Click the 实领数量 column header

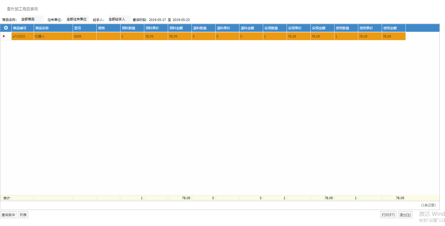click(275, 28)
